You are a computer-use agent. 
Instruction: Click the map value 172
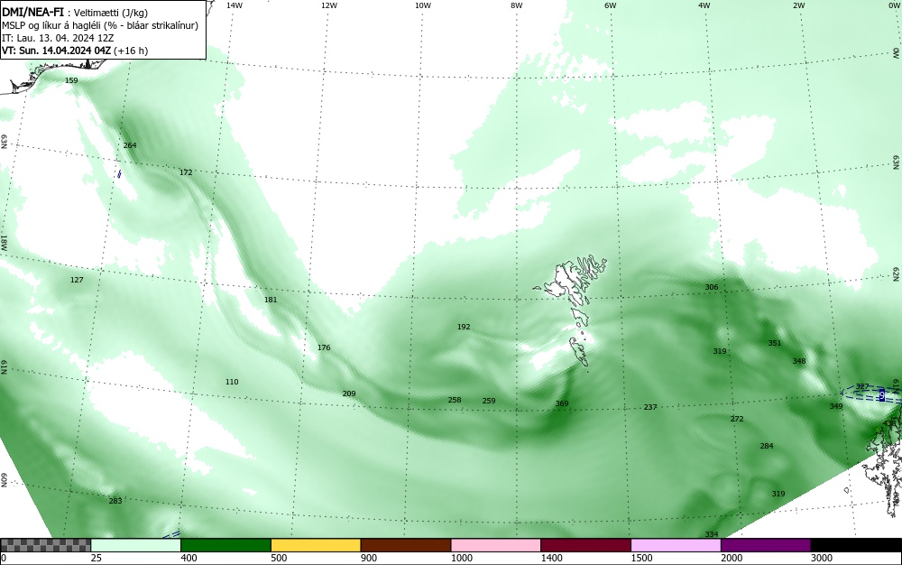(x=186, y=172)
